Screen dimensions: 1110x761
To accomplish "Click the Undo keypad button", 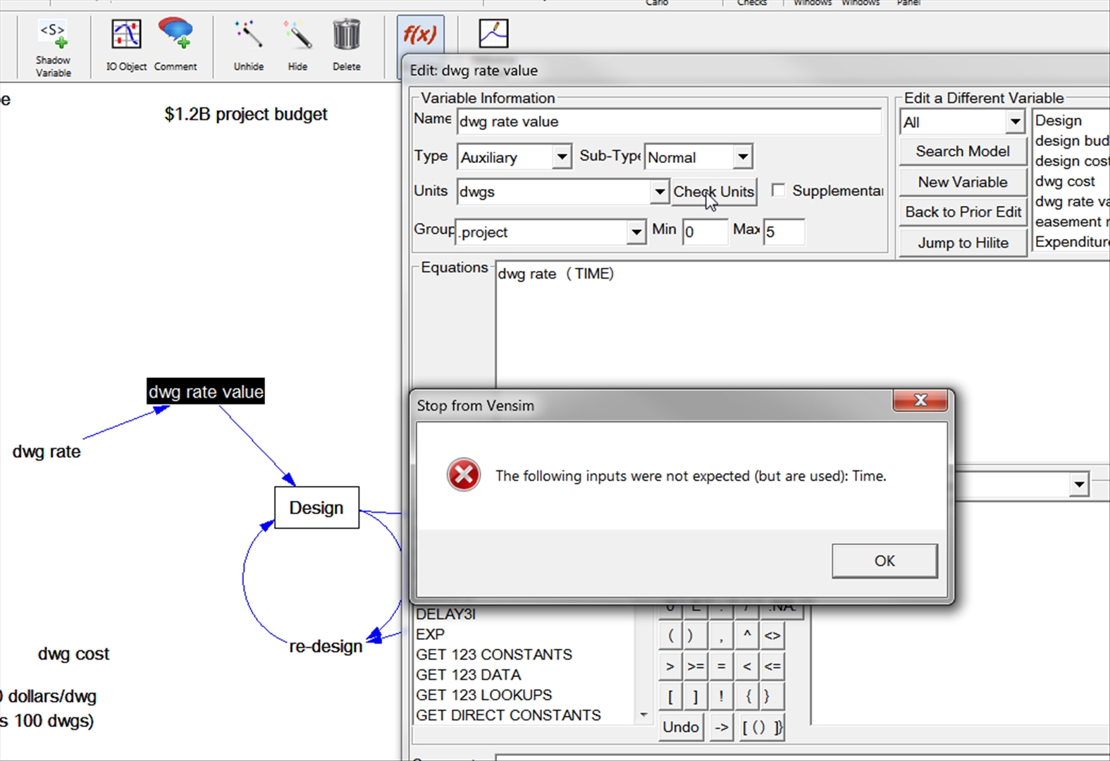I will [x=681, y=727].
